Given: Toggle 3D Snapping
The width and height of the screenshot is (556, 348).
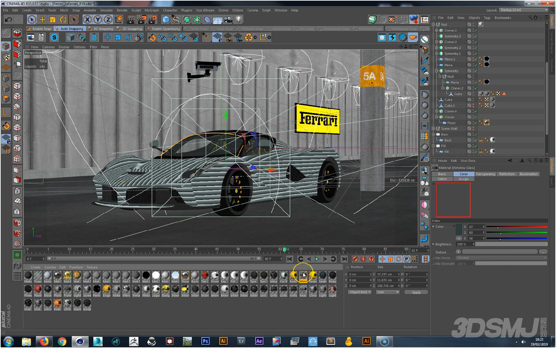Looking at the screenshot, I should tap(100, 29).
